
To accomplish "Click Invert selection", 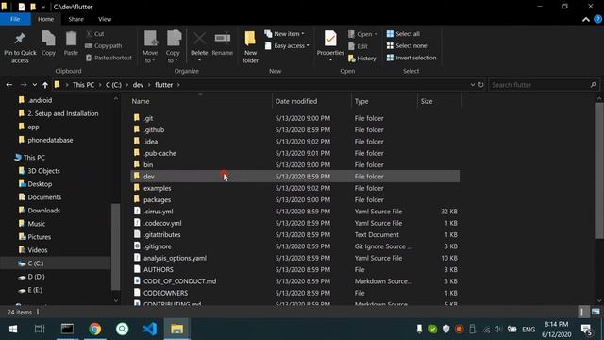I will (x=411, y=58).
